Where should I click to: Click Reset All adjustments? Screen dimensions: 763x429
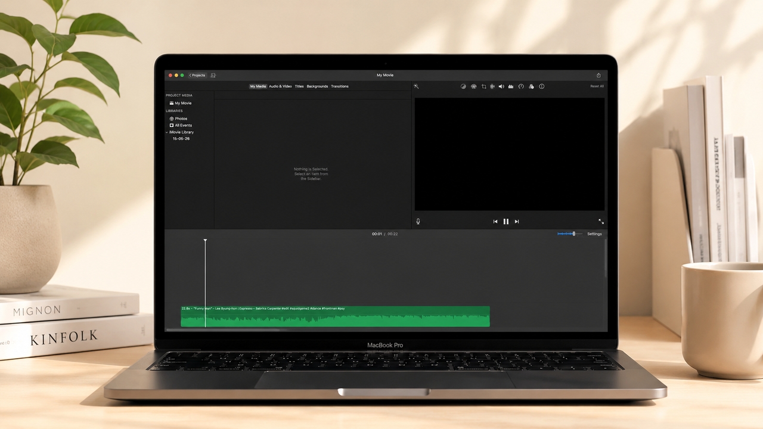click(597, 86)
